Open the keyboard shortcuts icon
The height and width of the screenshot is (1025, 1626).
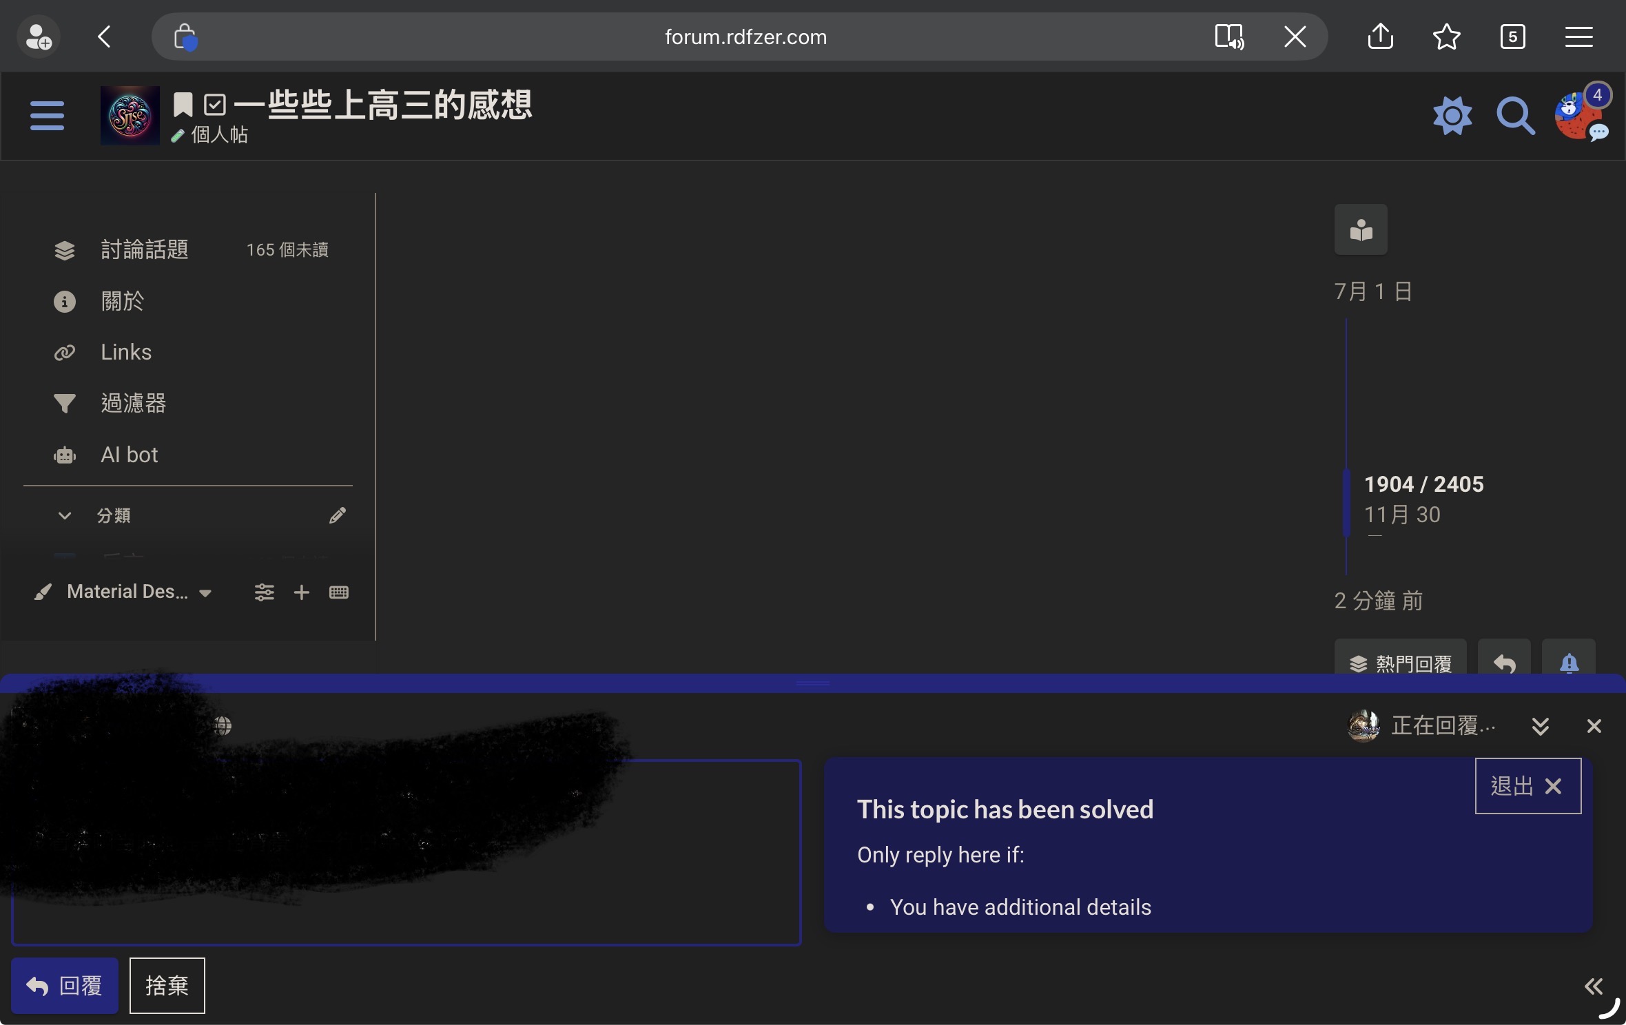click(339, 592)
